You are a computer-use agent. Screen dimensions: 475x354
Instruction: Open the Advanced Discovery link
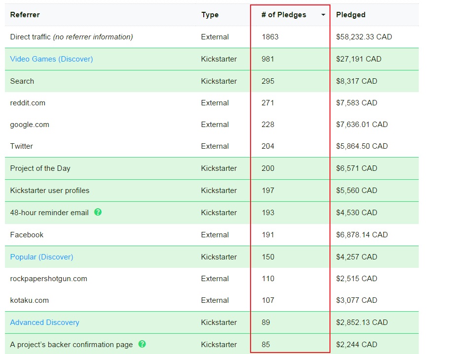coord(44,322)
